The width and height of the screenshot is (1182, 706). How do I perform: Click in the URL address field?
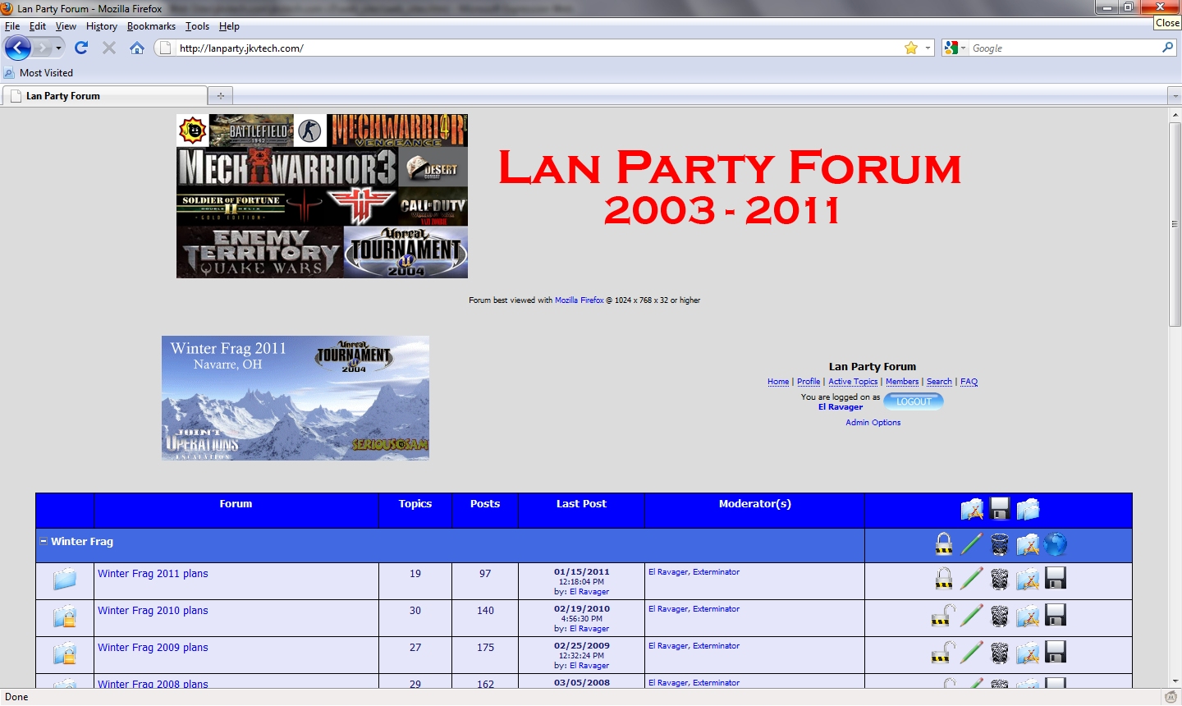tap(538, 48)
